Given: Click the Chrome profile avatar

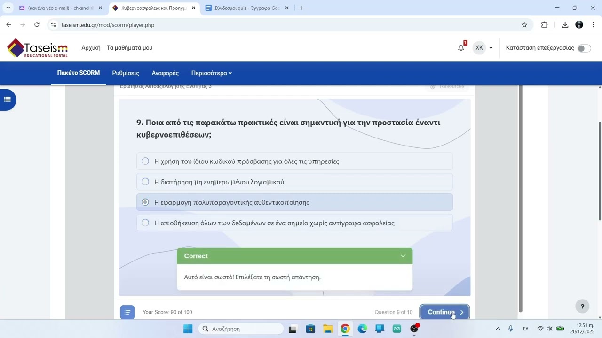Looking at the screenshot, I should [579, 25].
